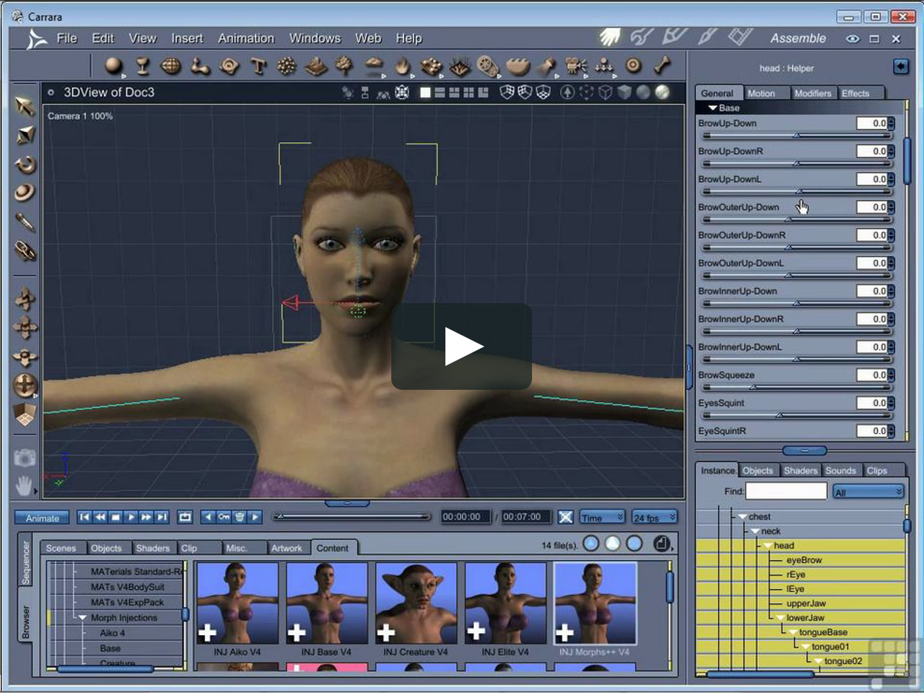Image resolution: width=924 pixels, height=693 pixels.
Task: Open the Texture room brush icon
Action: click(x=707, y=37)
